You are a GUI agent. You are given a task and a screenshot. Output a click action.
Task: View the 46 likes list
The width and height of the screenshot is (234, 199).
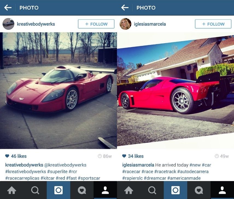click(19, 156)
